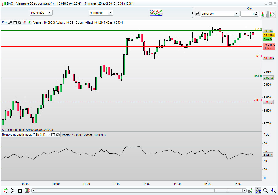Click the Qté quantity input field
Viewport: 278px width, 195px height.
[x=248, y=14]
